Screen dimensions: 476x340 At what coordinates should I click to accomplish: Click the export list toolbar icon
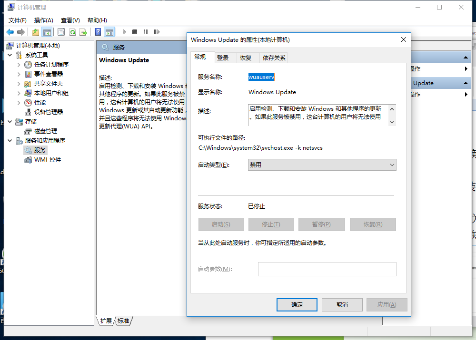83,32
